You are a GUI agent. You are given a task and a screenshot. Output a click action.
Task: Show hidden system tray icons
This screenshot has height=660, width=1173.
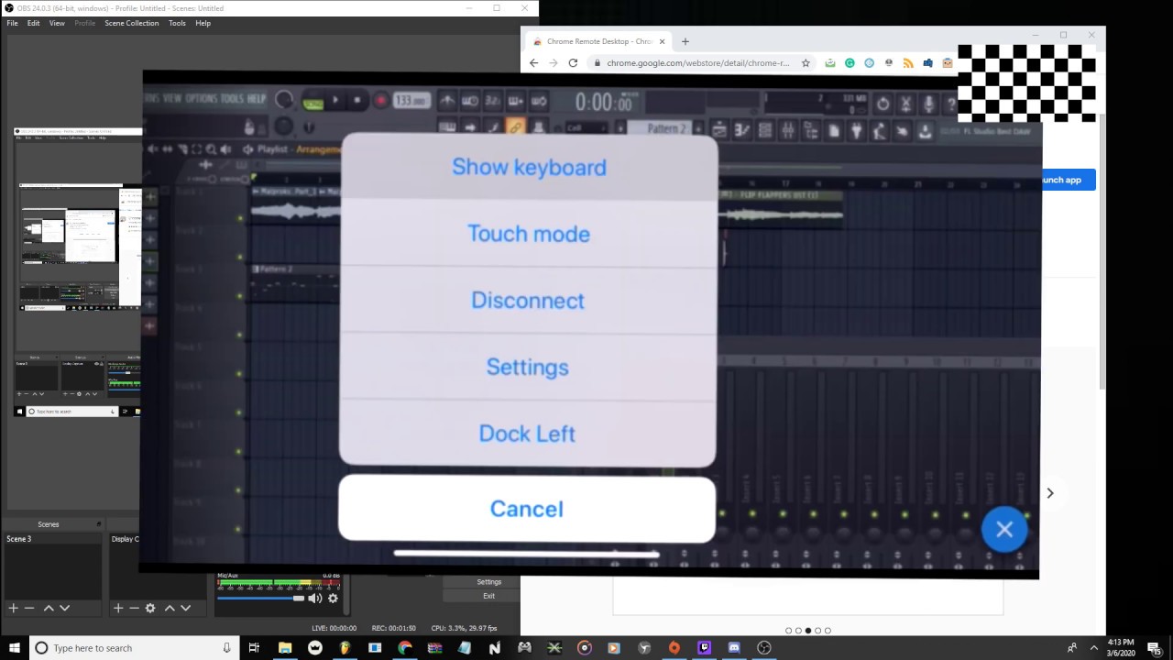coord(1093,648)
